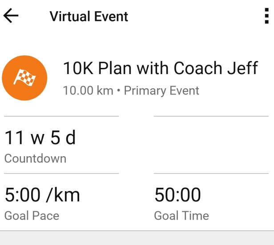Go back using the left arrow

(x=11, y=16)
